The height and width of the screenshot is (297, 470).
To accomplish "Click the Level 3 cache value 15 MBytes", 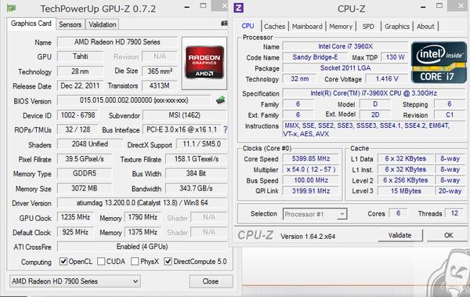I will point(406,191).
